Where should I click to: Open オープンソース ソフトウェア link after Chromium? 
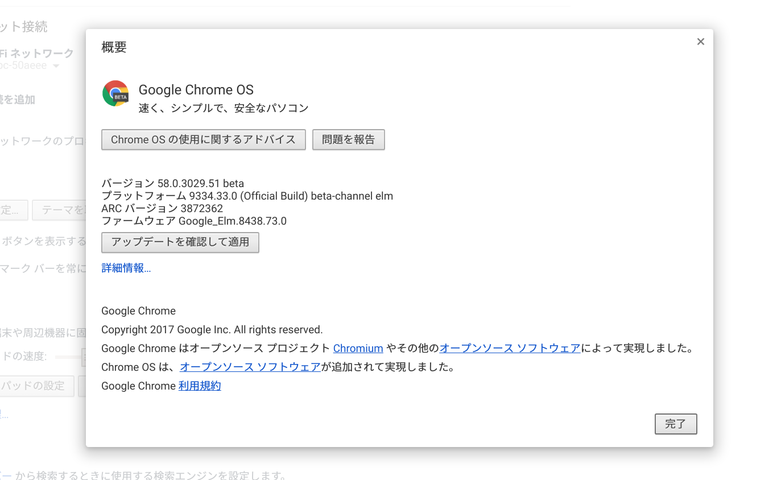pyautogui.click(x=510, y=348)
